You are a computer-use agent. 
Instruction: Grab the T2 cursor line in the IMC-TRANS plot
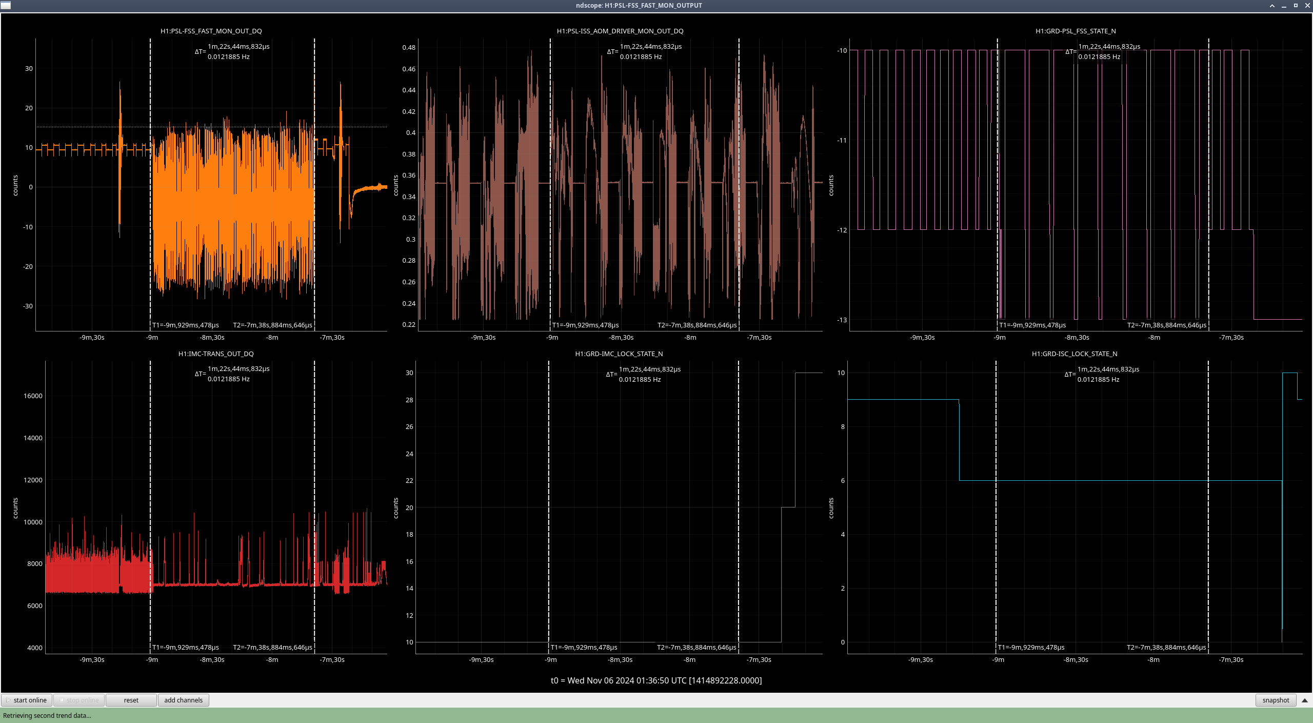314,507
